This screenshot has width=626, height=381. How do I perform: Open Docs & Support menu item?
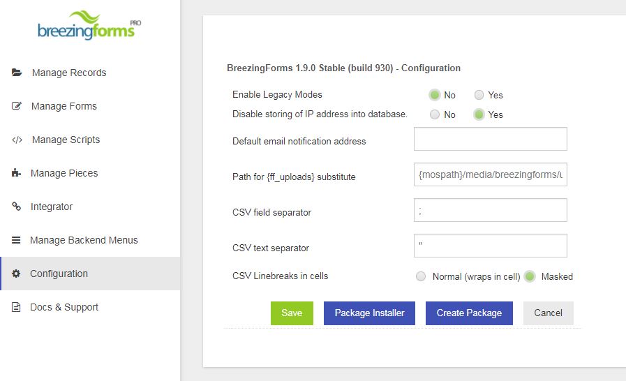64,307
